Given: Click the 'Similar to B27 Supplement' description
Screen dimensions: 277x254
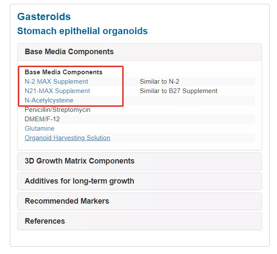Looking at the screenshot, I should click(179, 91).
